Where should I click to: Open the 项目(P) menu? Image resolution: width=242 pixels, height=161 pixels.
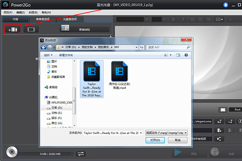pos(8,13)
